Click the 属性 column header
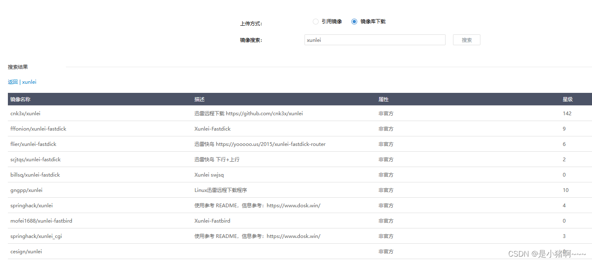 pyautogui.click(x=384, y=99)
